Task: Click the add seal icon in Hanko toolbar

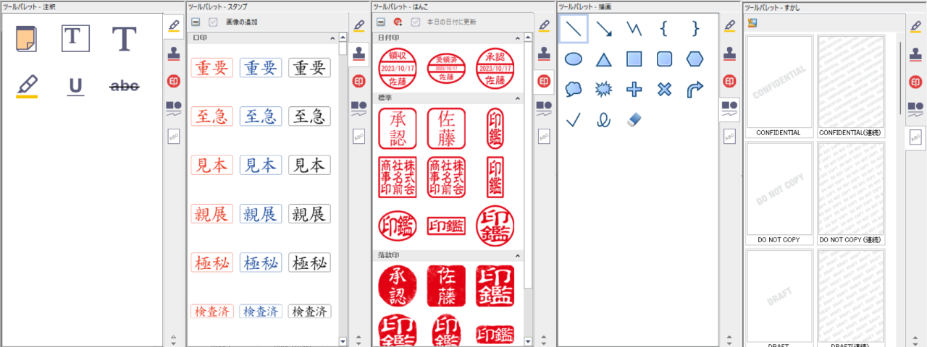Action: (398, 22)
